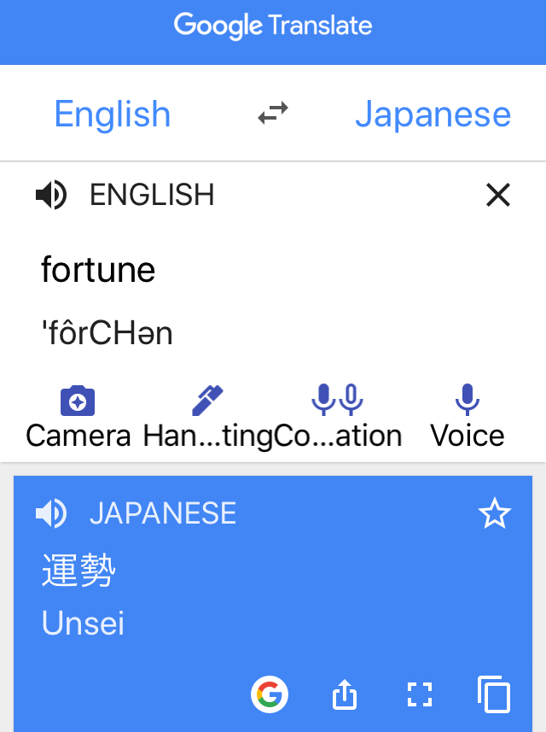
Task: Edit the source text 'fortune'
Action: (98, 270)
